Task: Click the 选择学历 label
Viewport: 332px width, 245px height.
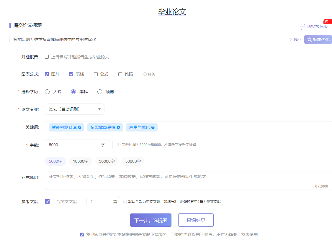Action: click(x=30, y=92)
